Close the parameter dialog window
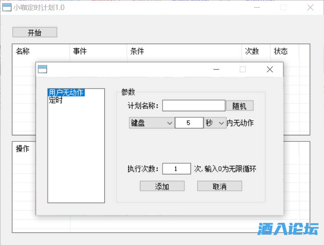The image size is (324, 245). [x=270, y=69]
